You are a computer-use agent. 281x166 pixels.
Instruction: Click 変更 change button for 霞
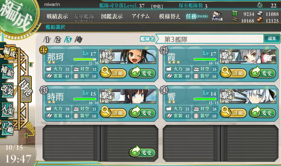click(x=262, y=72)
